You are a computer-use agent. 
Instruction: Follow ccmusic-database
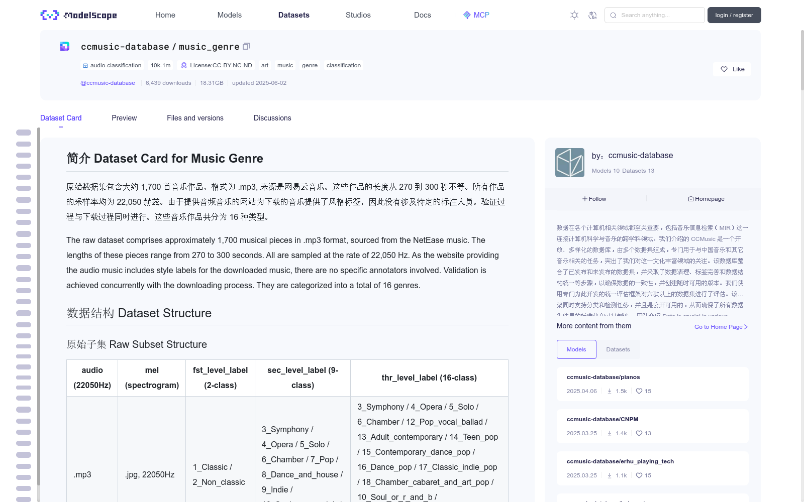pos(594,199)
